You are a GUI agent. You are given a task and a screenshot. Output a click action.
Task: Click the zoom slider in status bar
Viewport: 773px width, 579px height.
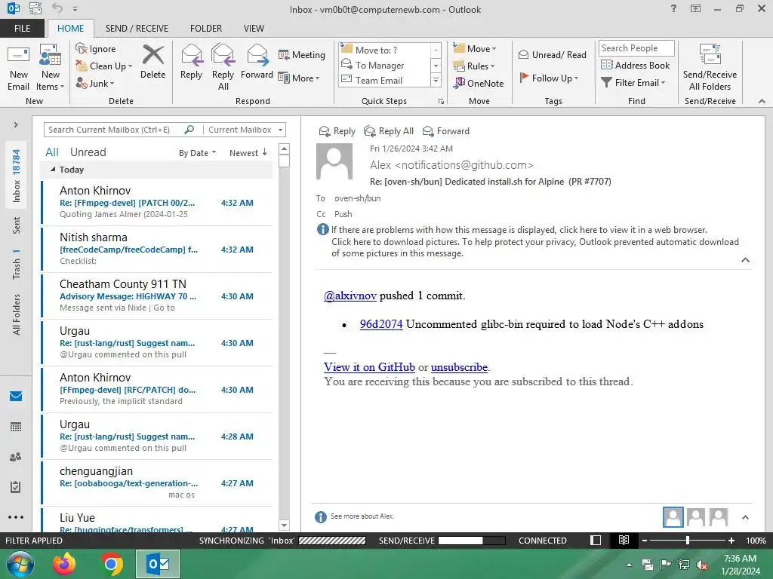coord(687,540)
